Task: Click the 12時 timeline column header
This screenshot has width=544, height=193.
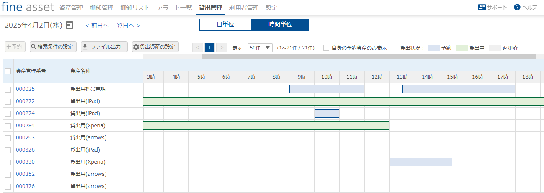Action: coord(377,77)
